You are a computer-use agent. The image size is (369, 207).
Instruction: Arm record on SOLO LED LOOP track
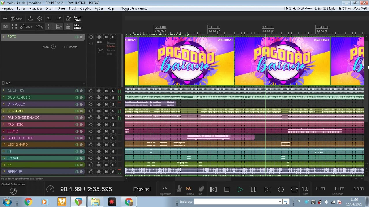81,138
